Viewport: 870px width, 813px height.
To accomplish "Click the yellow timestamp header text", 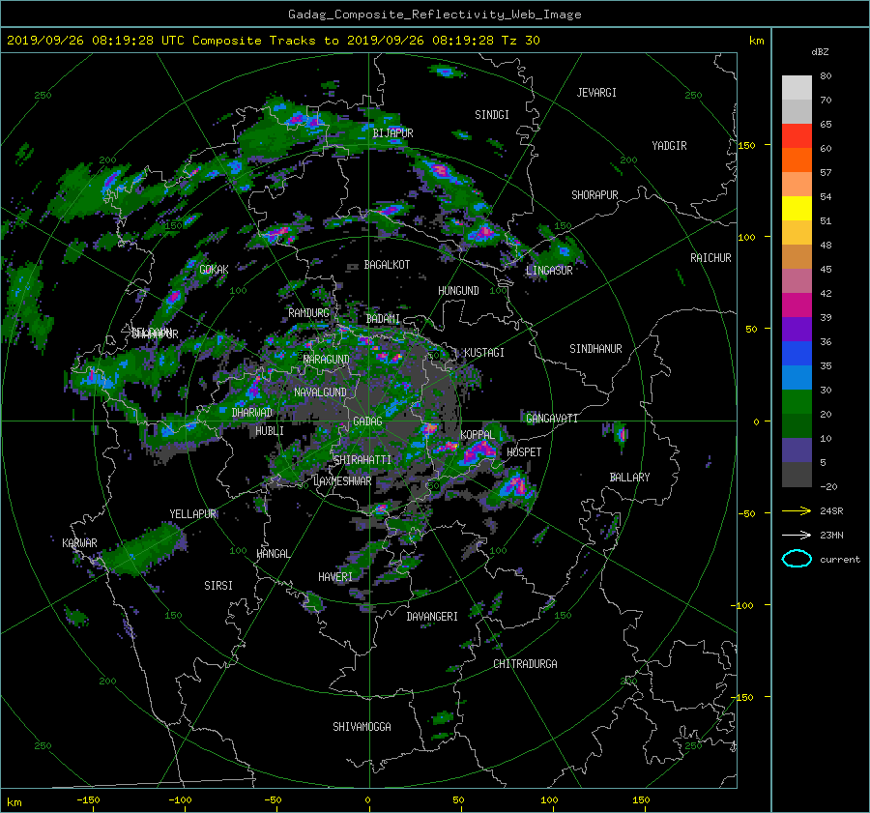I will (x=273, y=40).
